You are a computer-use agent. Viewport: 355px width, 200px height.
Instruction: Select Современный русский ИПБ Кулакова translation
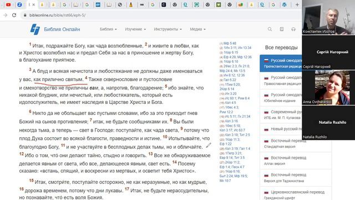point(281,114)
